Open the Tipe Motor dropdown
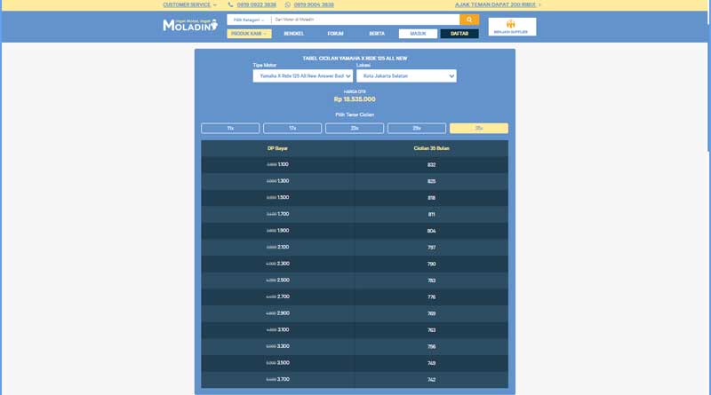The image size is (711, 395). coord(303,76)
